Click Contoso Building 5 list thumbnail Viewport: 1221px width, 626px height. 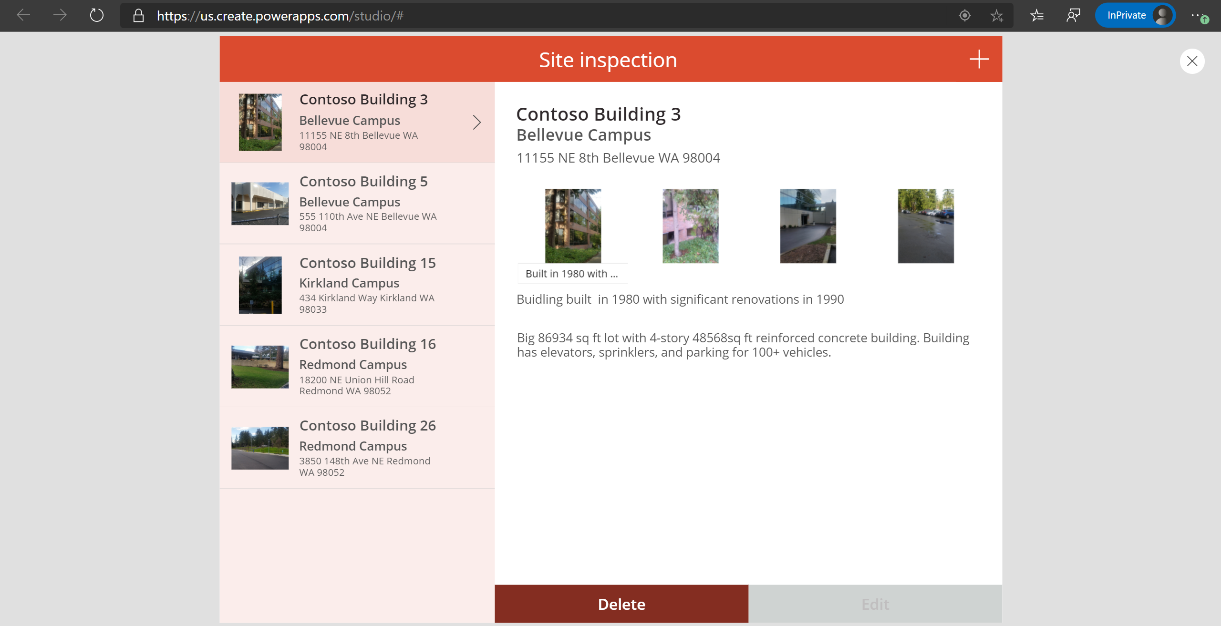coord(260,204)
